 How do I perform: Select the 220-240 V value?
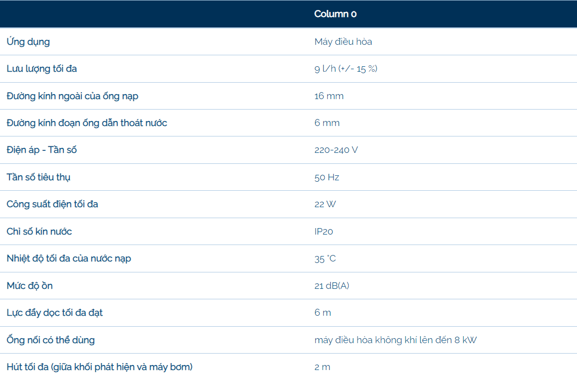336,150
